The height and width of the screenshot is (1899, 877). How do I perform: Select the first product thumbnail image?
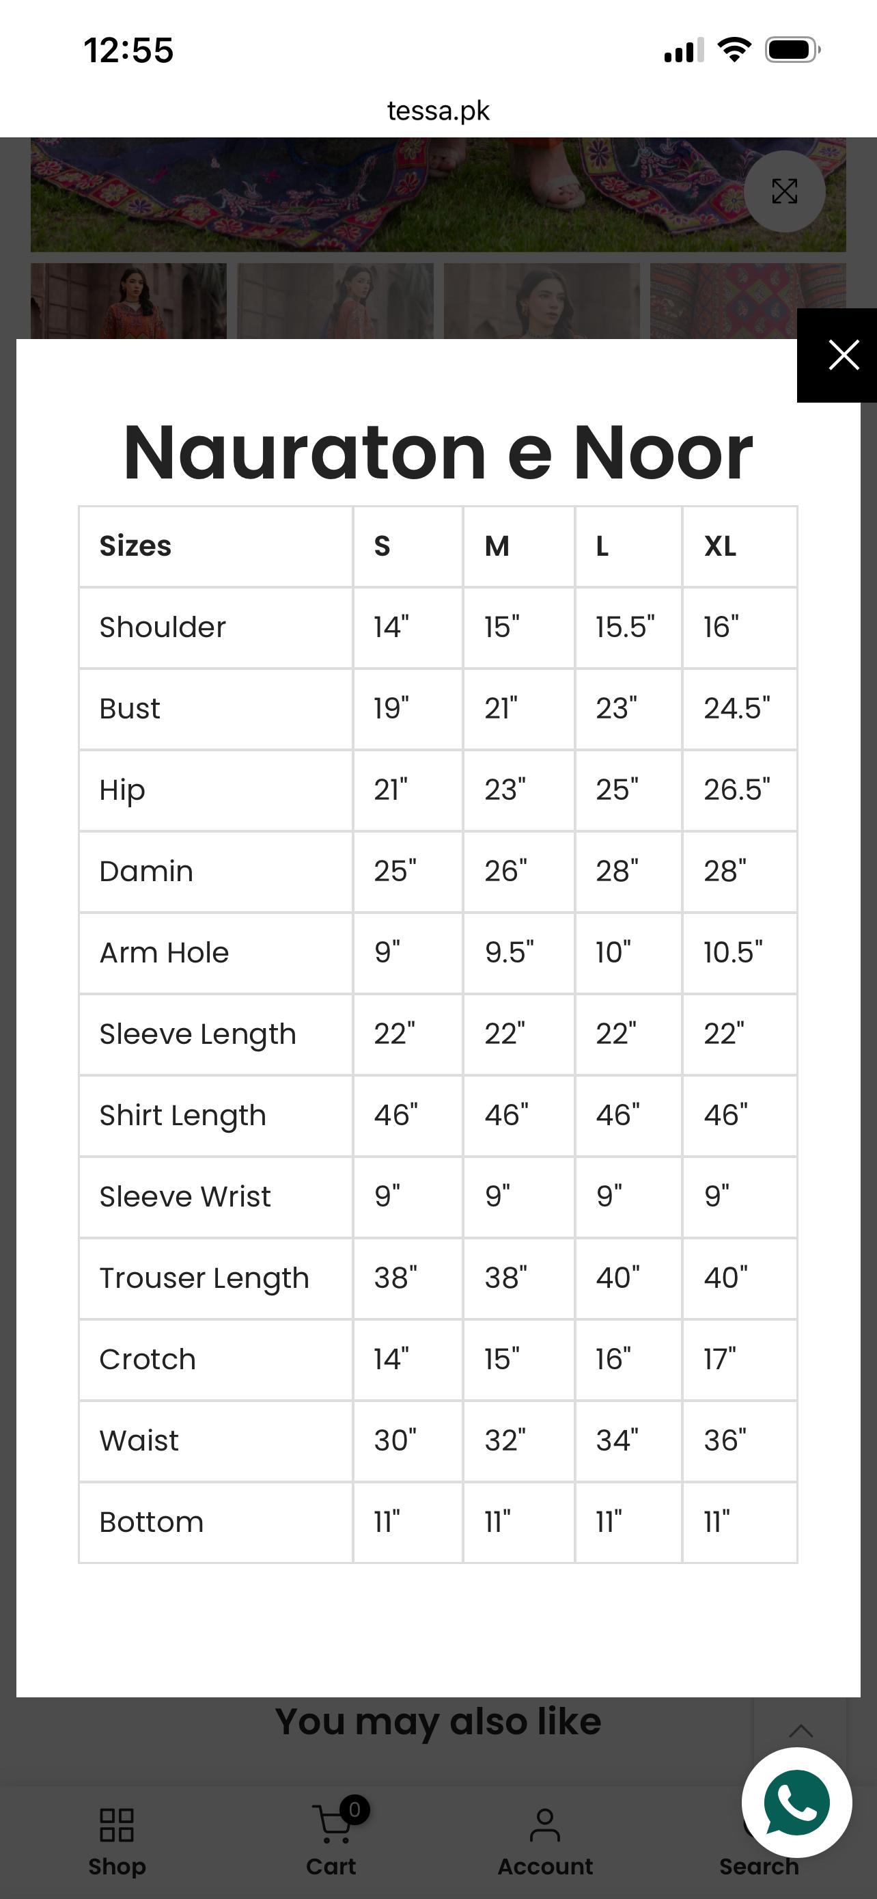pos(129,301)
